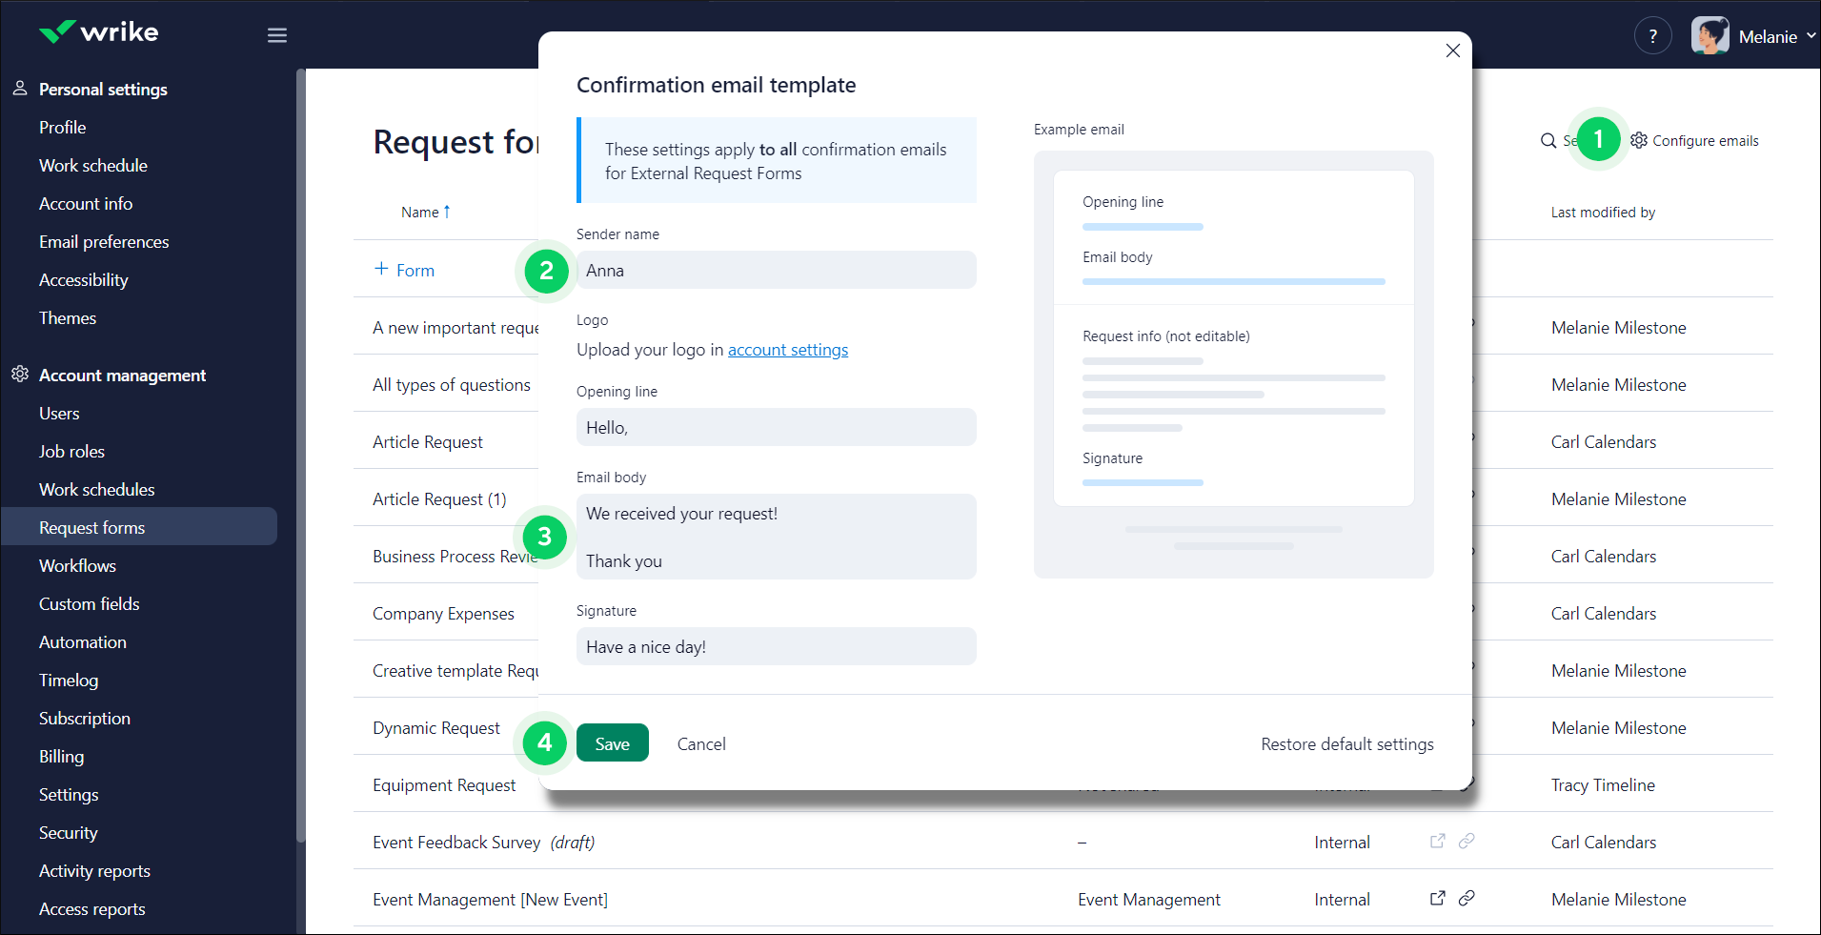Viewport: 1821px width, 935px height.
Task: Toggle the Name column sort arrow
Action: 447,211
